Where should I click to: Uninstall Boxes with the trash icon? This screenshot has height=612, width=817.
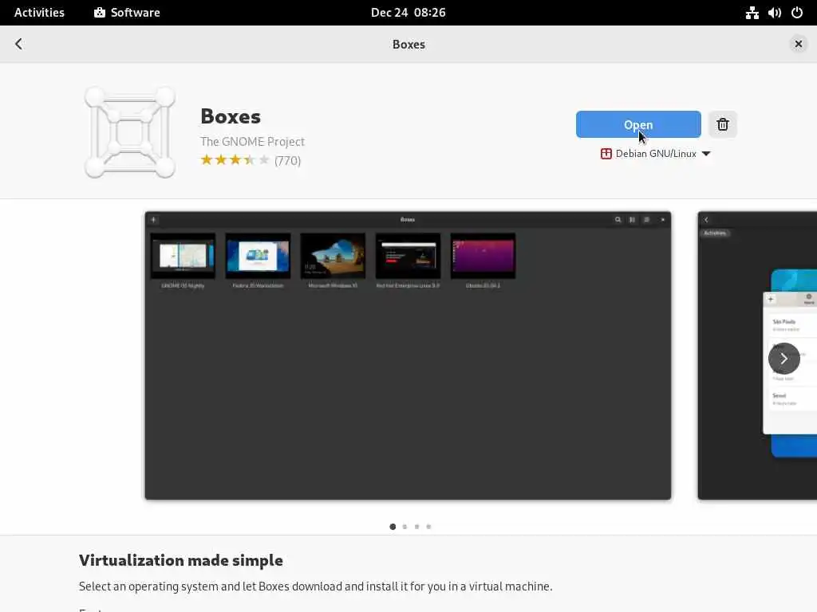click(722, 124)
